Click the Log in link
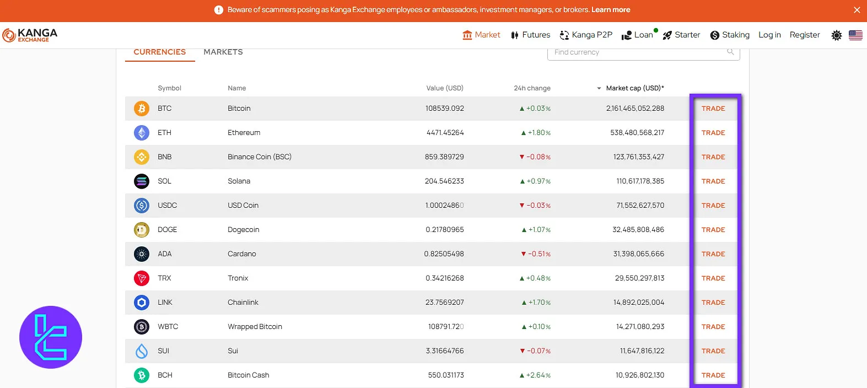The width and height of the screenshot is (867, 388). [769, 35]
